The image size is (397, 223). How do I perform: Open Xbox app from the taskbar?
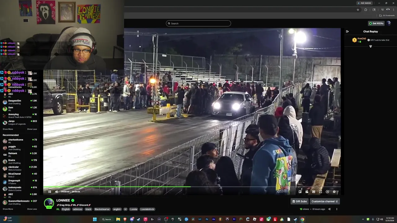click(268, 219)
